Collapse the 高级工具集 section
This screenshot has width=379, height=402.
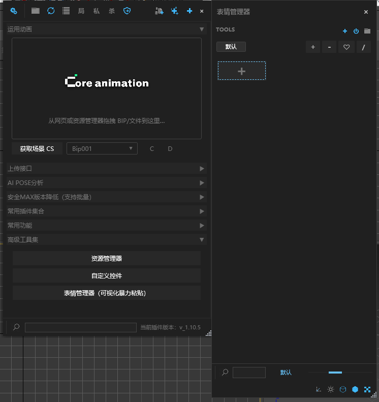(x=107, y=239)
